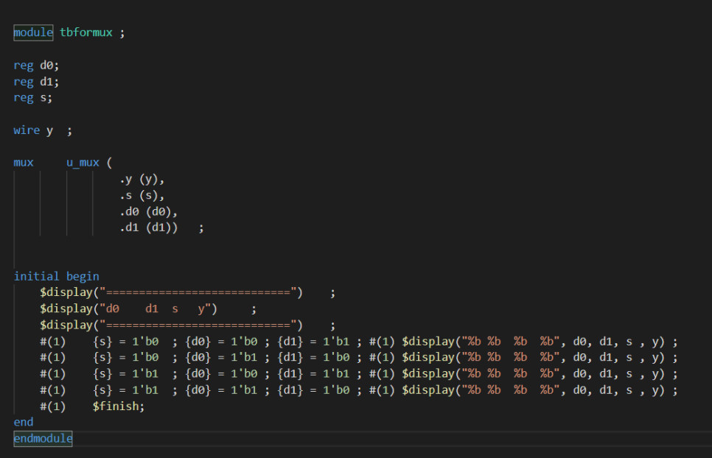Click the '.s (s),' port connection
Screen dimensions: 712x458
tap(142, 196)
